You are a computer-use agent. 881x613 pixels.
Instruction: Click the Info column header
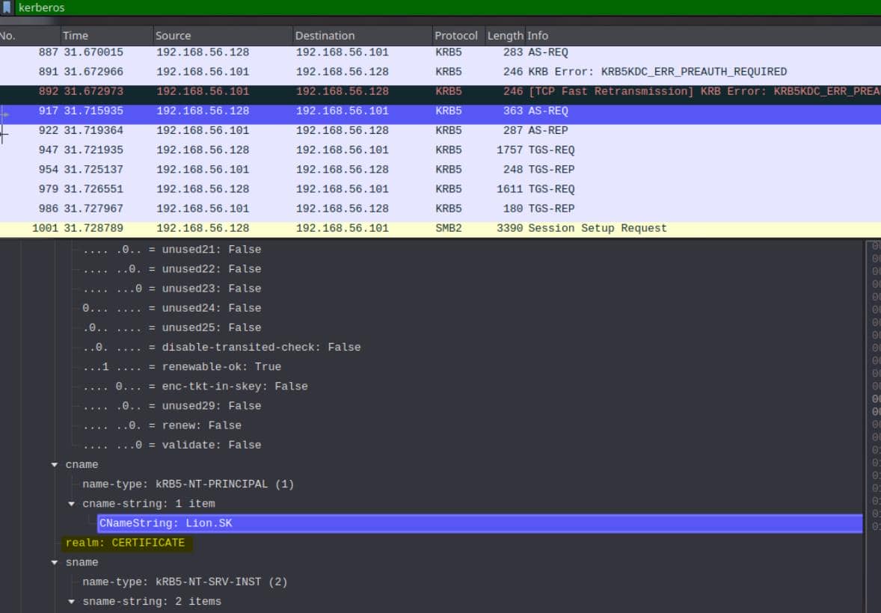coord(703,35)
